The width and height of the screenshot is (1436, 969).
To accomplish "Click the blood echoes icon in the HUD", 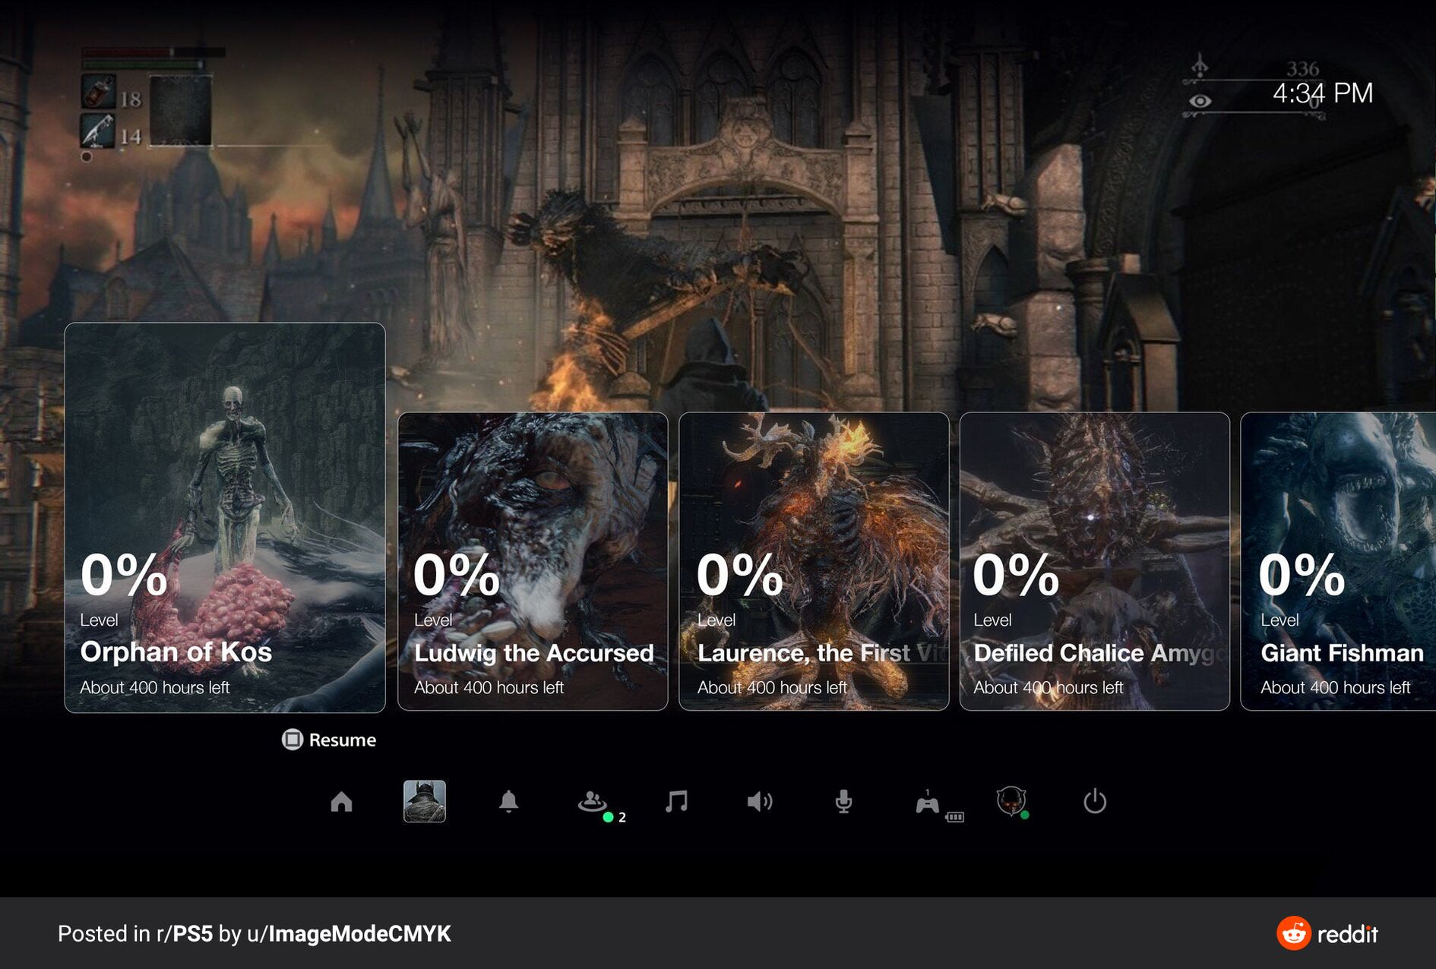I will 1200,67.
